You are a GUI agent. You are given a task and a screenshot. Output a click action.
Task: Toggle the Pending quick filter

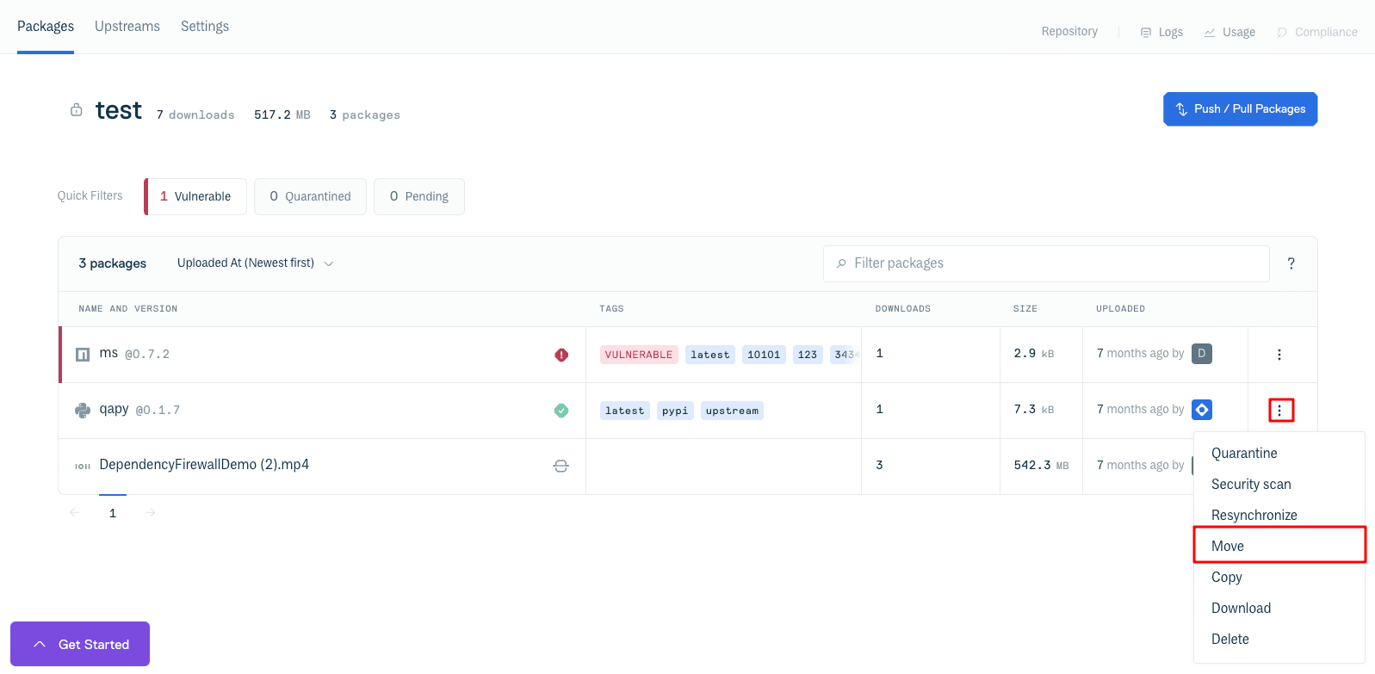[419, 196]
